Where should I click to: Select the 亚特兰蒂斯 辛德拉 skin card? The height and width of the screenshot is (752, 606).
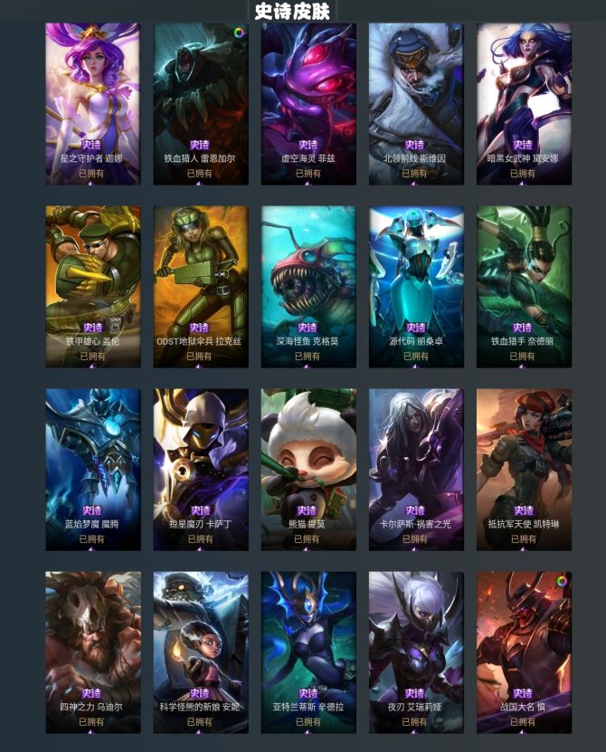pos(308,652)
